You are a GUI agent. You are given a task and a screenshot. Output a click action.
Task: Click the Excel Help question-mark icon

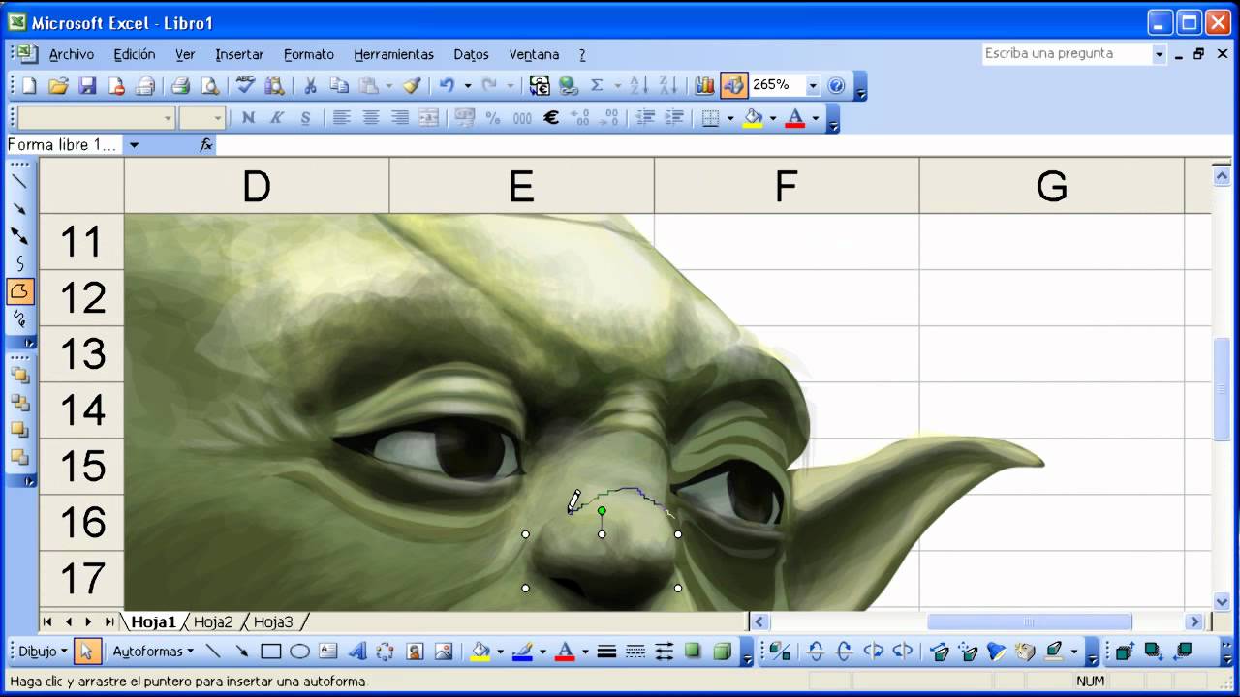(x=836, y=85)
